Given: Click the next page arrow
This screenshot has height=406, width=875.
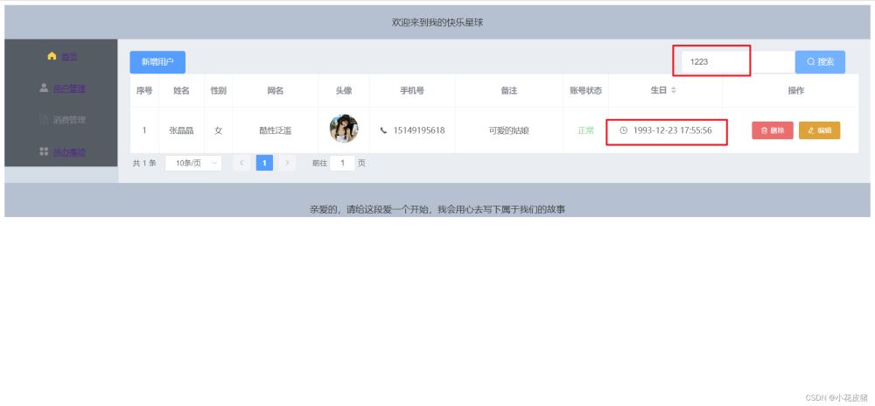Looking at the screenshot, I should [287, 163].
